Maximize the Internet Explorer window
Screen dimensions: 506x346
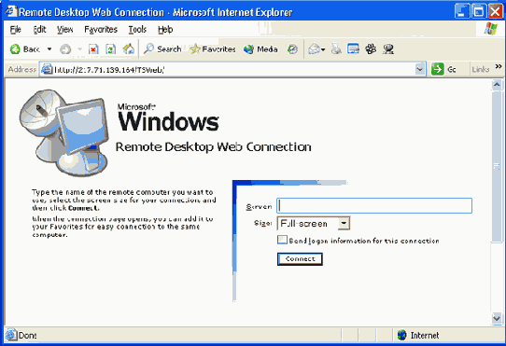point(479,11)
